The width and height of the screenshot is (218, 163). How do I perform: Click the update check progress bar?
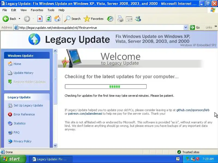[106, 87]
